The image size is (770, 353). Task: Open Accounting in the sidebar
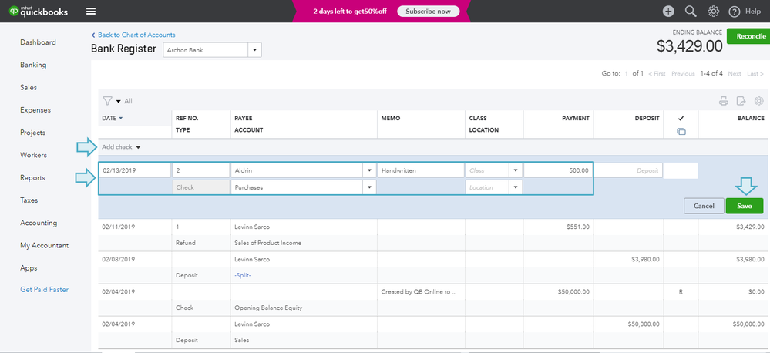coord(39,223)
